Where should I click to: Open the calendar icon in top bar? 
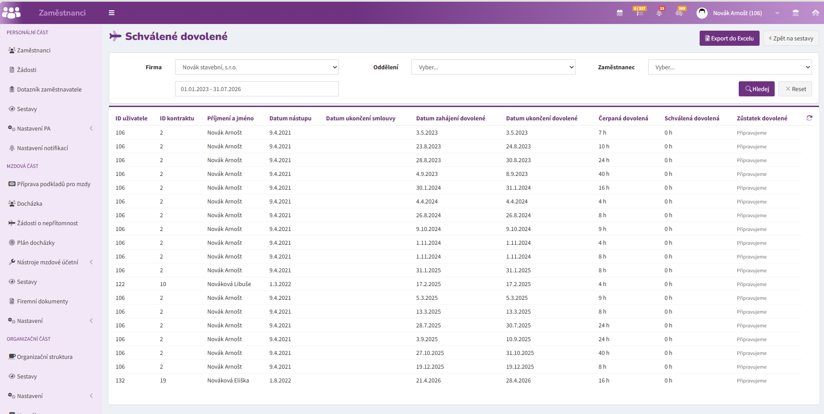pos(620,13)
